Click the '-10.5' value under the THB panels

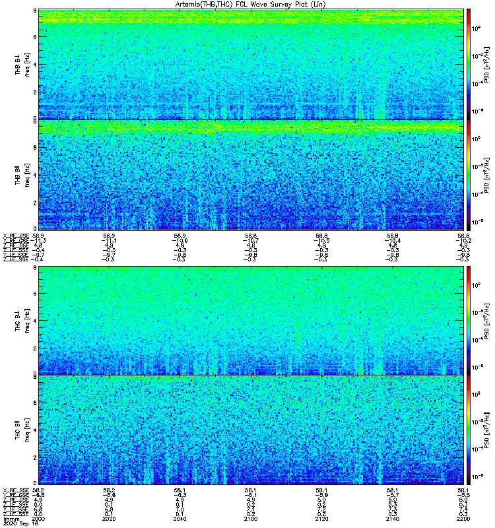point(321,241)
